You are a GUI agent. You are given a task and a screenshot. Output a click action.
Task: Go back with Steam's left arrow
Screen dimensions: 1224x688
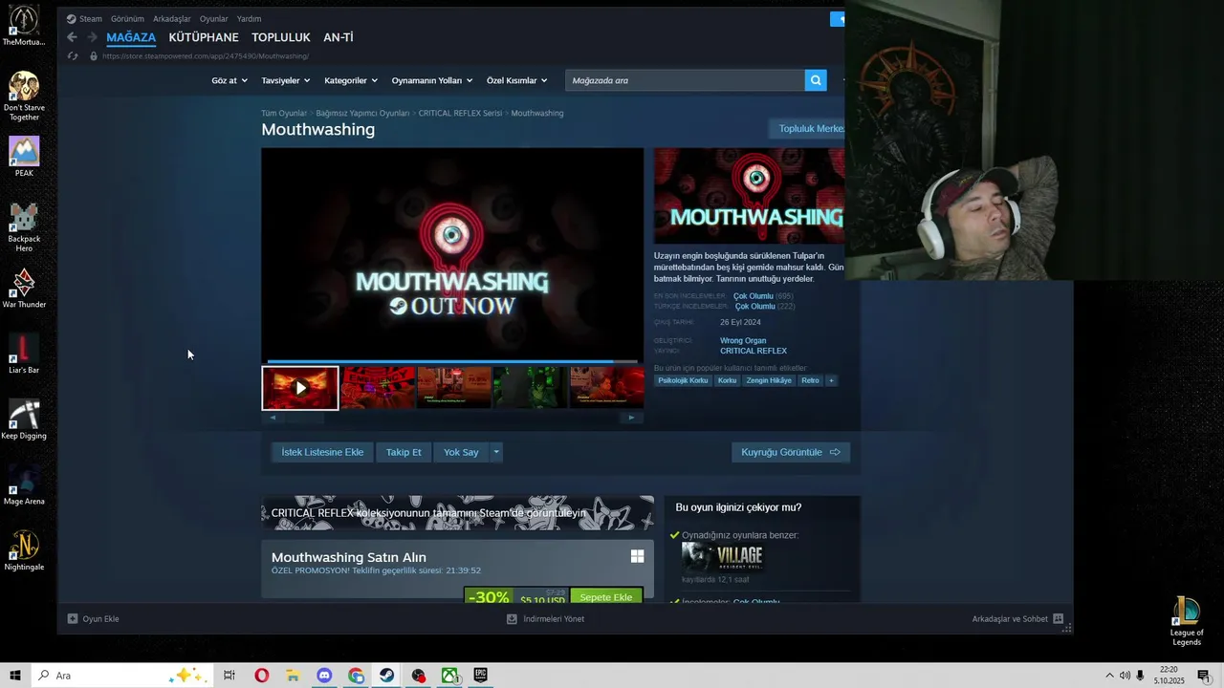[72, 37]
